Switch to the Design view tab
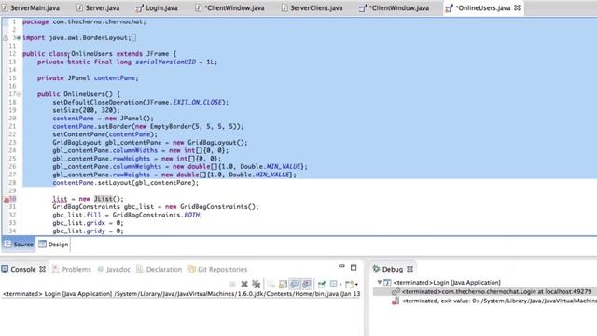This screenshot has height=336, width=597. click(54, 245)
